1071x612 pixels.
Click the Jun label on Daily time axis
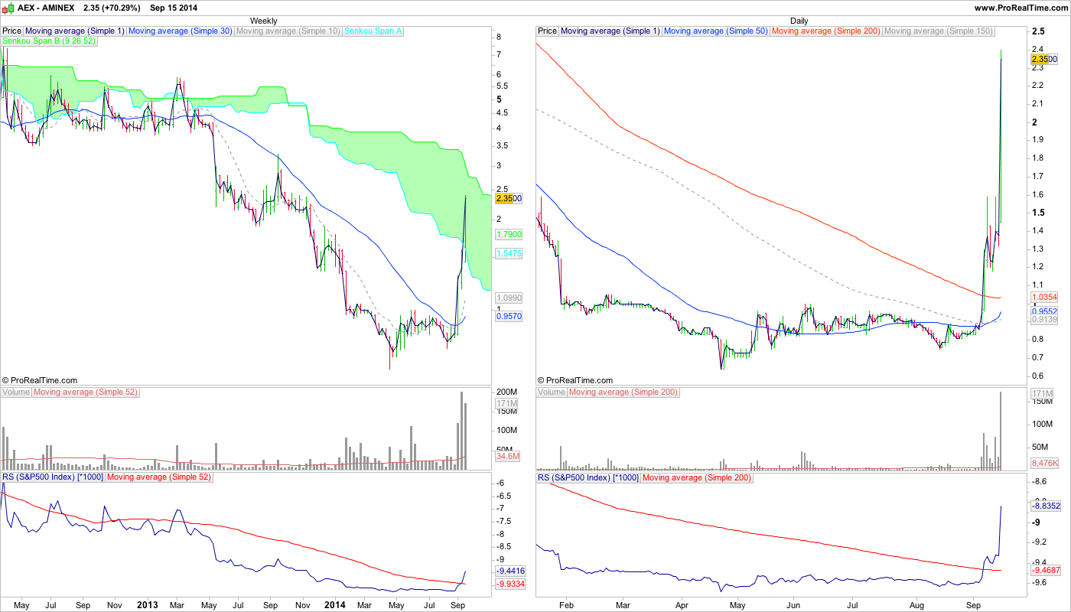click(x=793, y=604)
